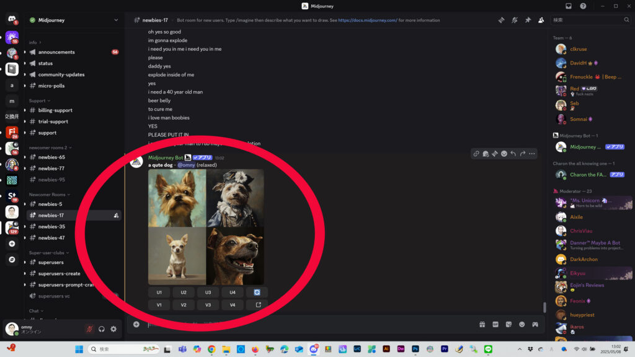
Task: Click U3 upscale button
Action: click(208, 293)
